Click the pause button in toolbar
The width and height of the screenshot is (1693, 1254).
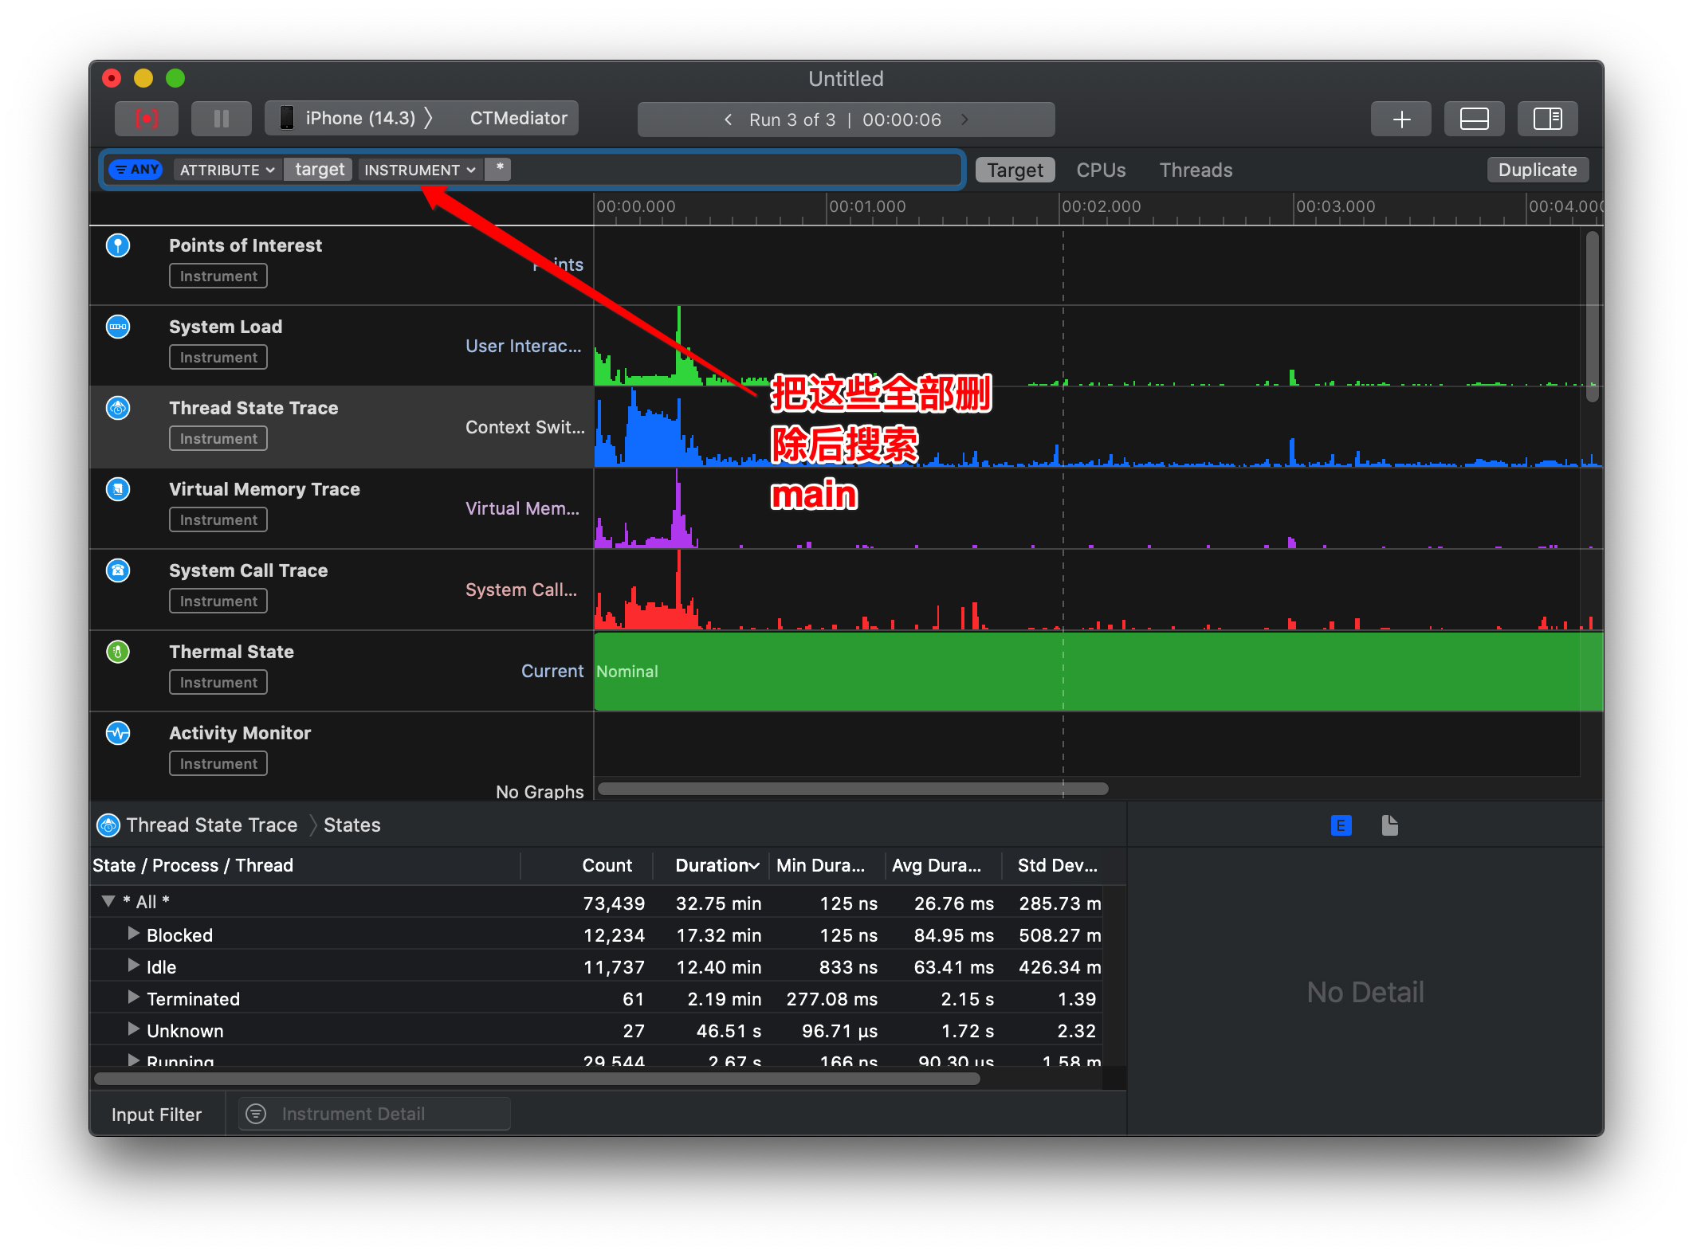click(x=222, y=119)
